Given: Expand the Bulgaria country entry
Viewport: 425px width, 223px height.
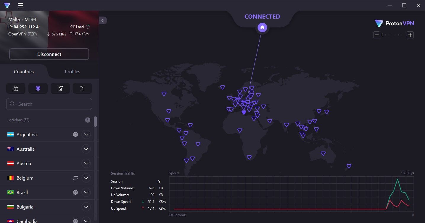Looking at the screenshot, I should pyautogui.click(x=86, y=207).
